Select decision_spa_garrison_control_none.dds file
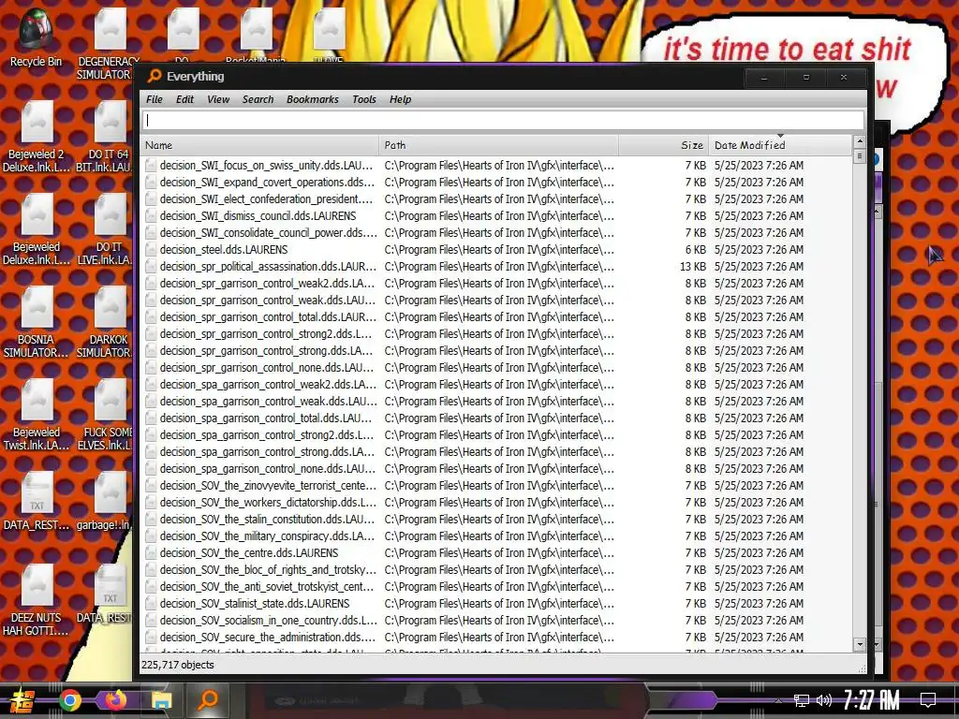This screenshot has width=959, height=719. (x=267, y=468)
